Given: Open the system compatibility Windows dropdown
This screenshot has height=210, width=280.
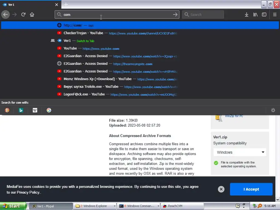Looking at the screenshot, I should pyautogui.click(x=240, y=152).
